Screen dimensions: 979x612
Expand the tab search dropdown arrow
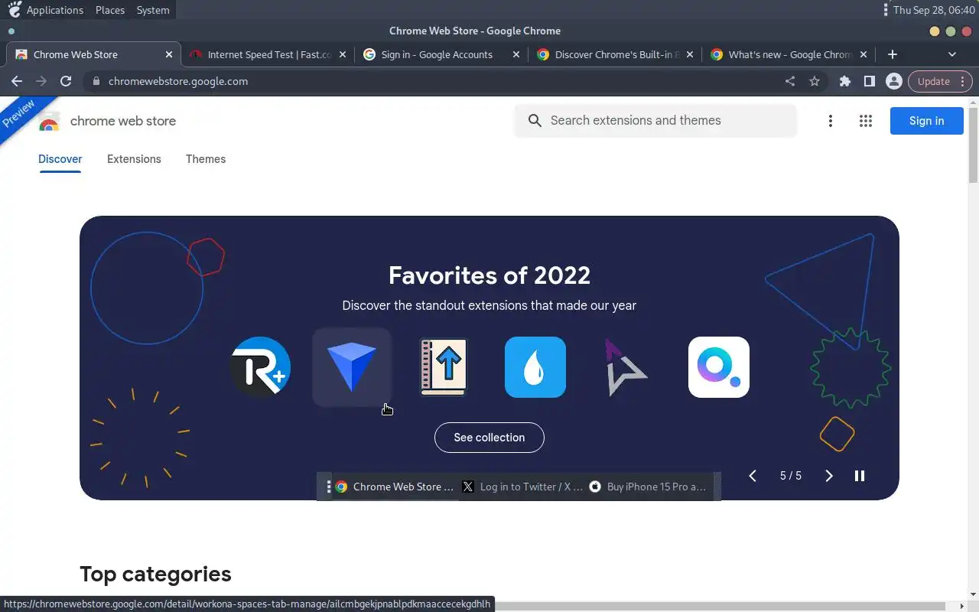pos(952,54)
